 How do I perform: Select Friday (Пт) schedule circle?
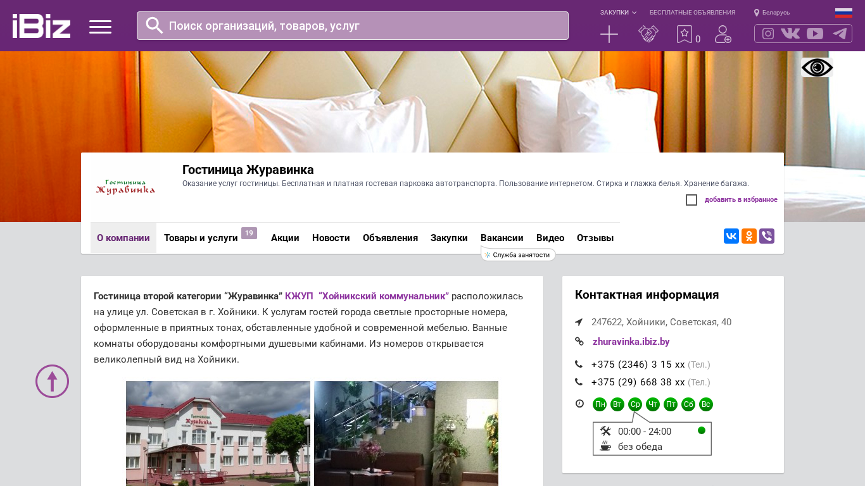(671, 404)
